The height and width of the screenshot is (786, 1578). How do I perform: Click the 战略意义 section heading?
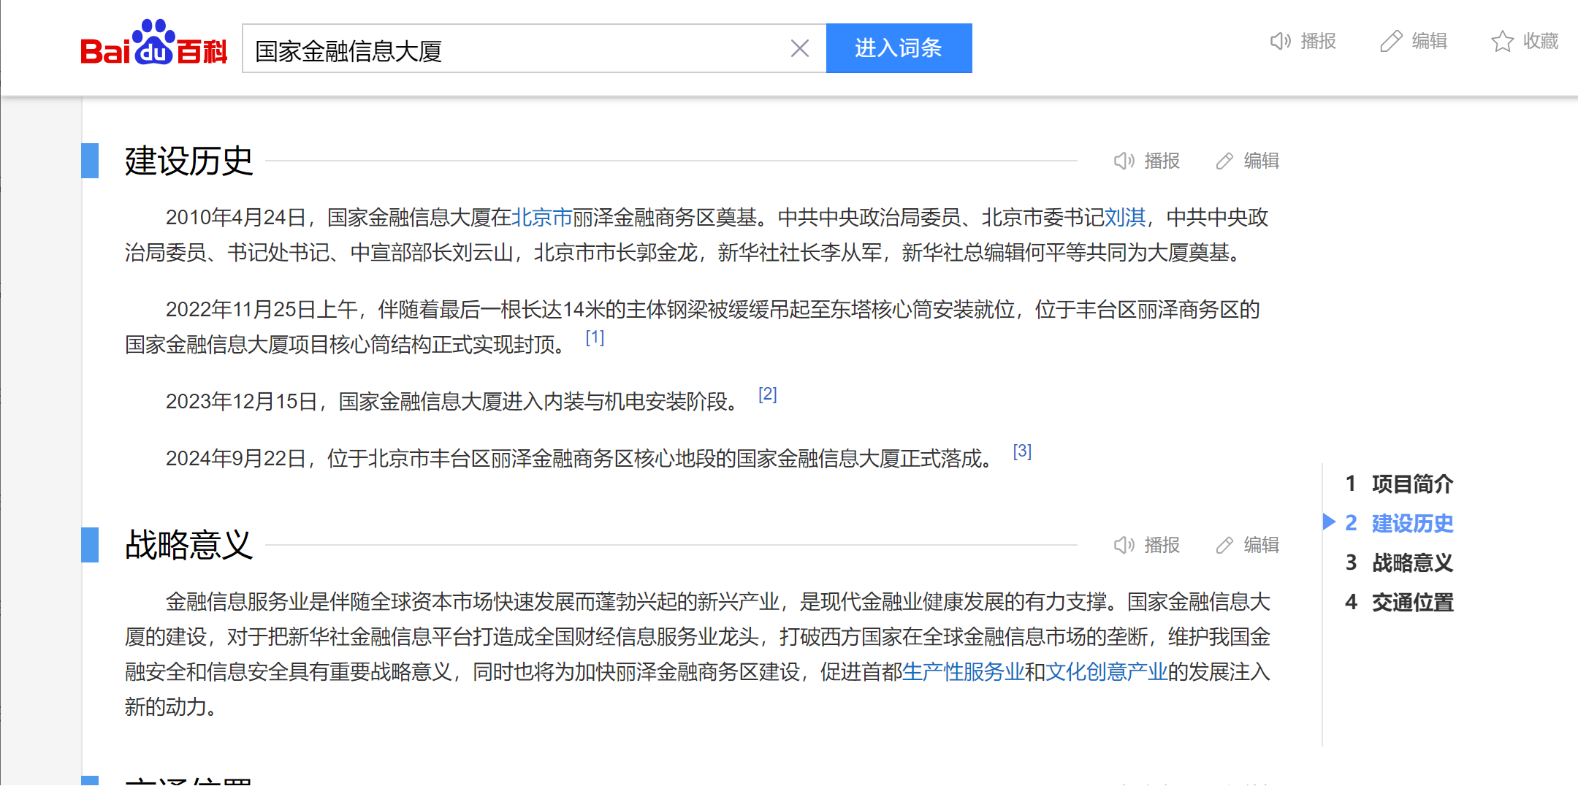tap(188, 545)
